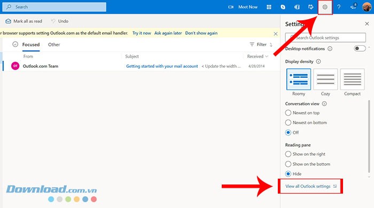The image size is (374, 208).
Task: Show info for Conversation view
Action: [x=324, y=103]
